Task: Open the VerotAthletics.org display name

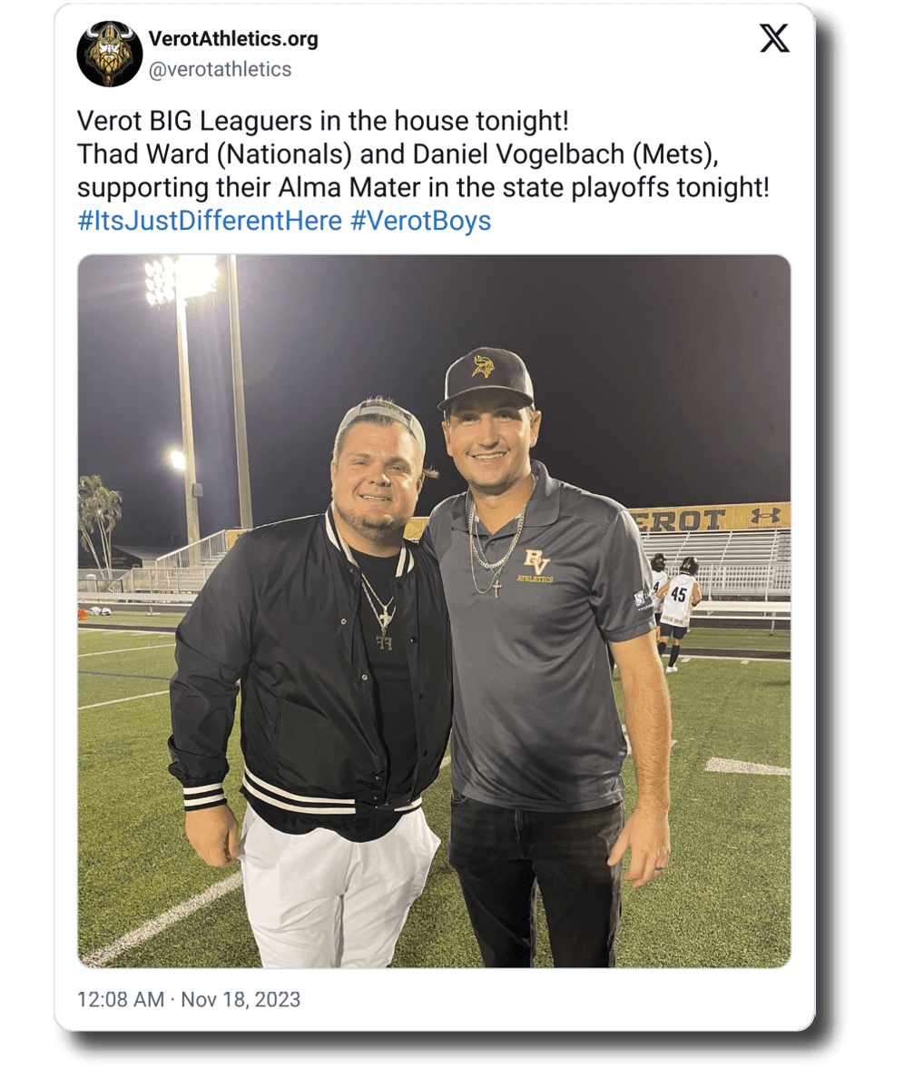Action: click(232, 40)
